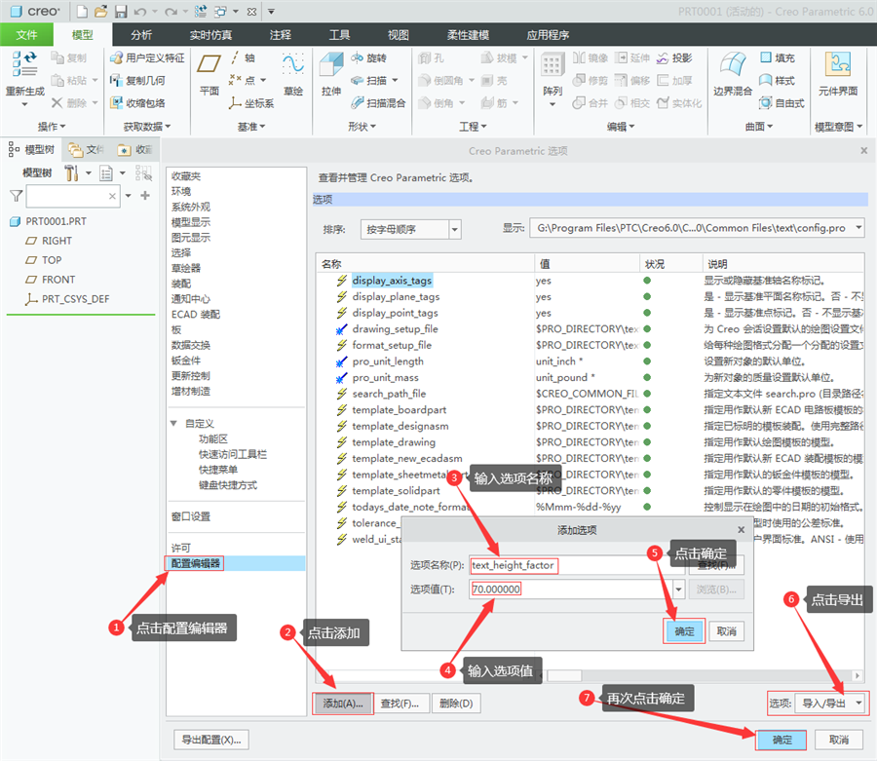Screen dimensions: 877x761
Task: Click the model tree search input field
Action: (73, 196)
